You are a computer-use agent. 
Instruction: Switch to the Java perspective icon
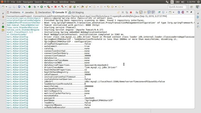tap(197, 7)
